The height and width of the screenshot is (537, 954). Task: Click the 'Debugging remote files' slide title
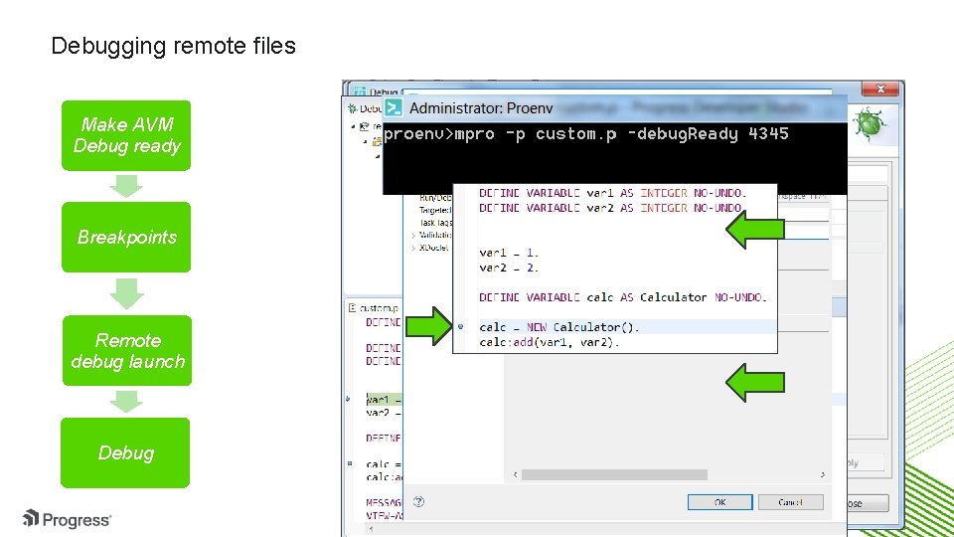click(173, 46)
